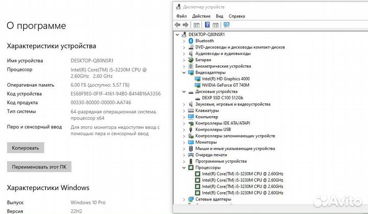This screenshot has width=368, height=214.
Task: Toggle the action pane toolbar icon
Action: 216,25
